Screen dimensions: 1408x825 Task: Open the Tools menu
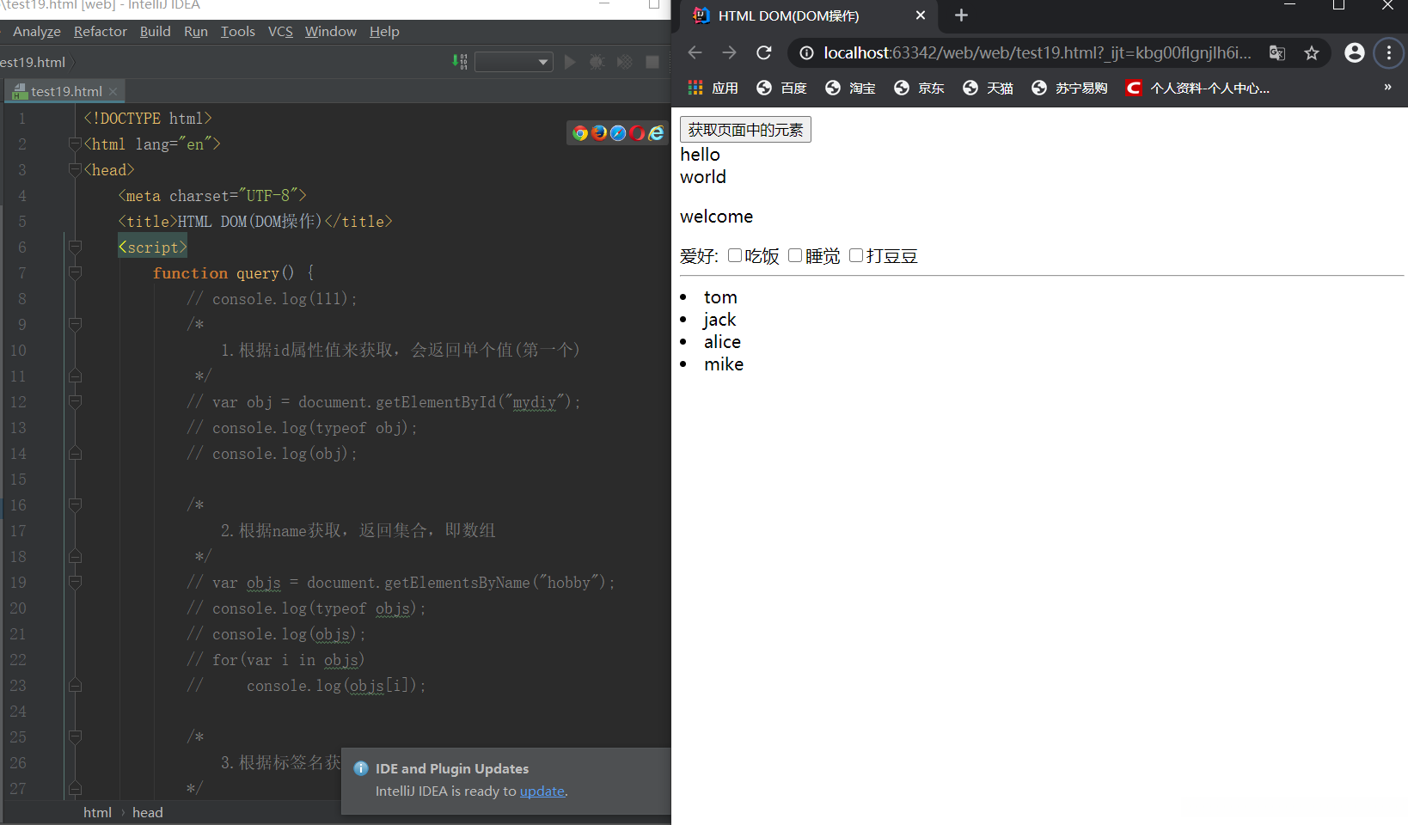238,32
